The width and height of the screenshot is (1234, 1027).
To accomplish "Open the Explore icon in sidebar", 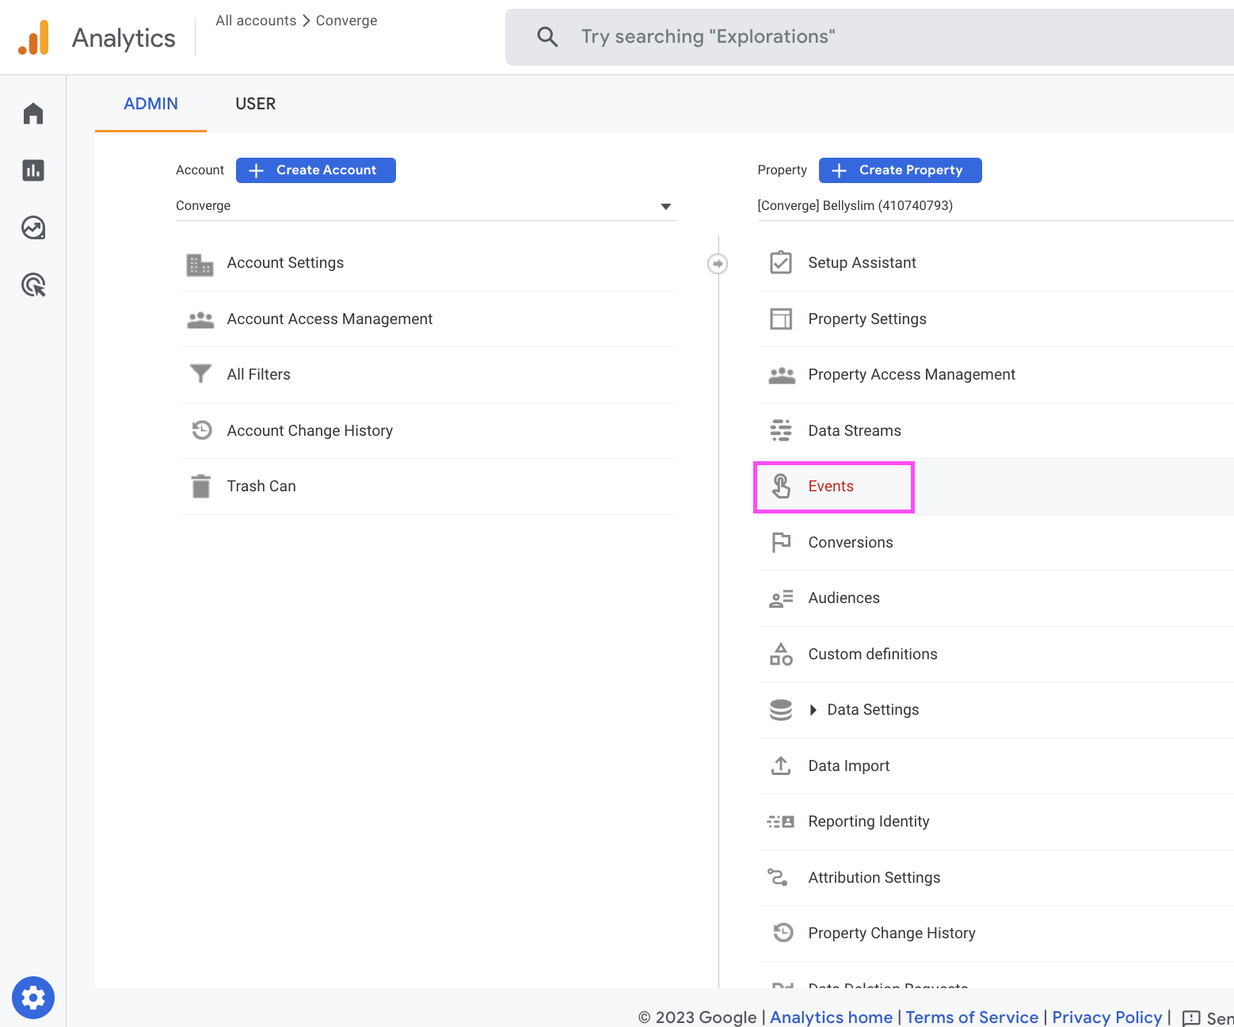I will click(33, 228).
